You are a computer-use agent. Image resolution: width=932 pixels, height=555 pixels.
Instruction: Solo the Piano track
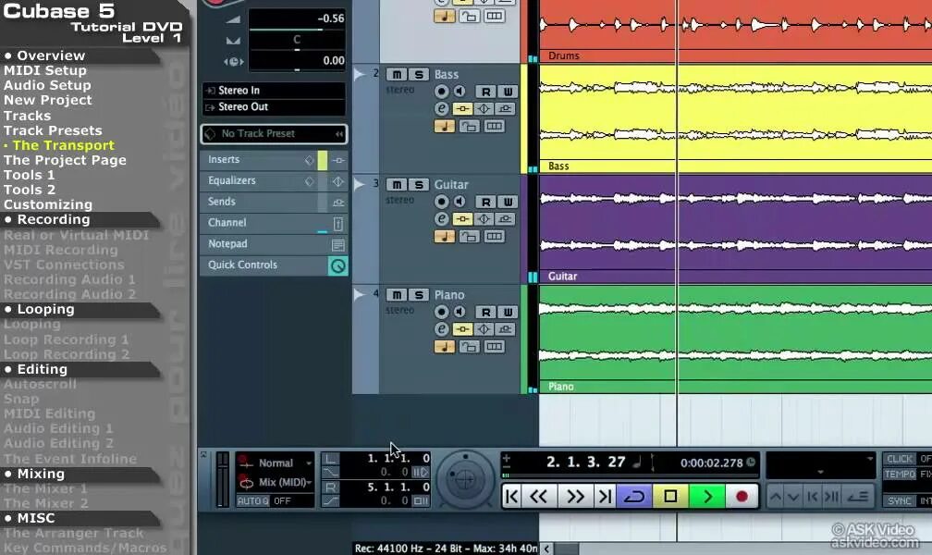coord(419,295)
